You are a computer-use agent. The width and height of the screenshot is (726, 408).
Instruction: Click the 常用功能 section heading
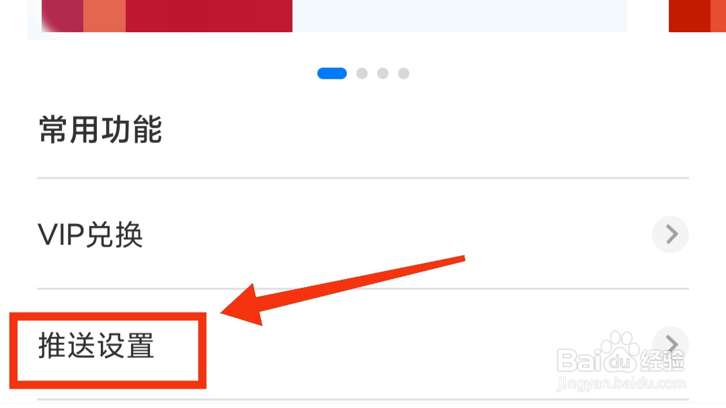pyautogui.click(x=100, y=130)
